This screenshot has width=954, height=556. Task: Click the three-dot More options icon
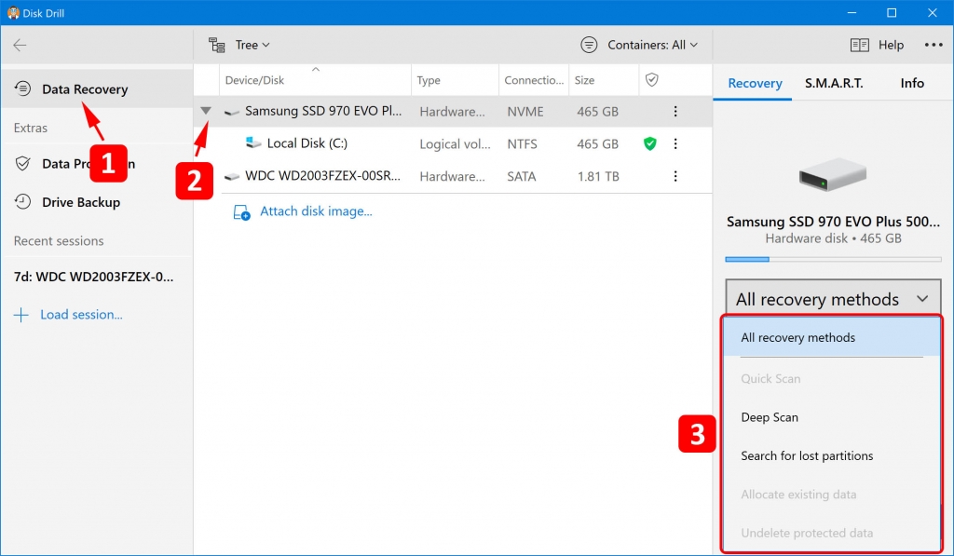click(x=933, y=44)
